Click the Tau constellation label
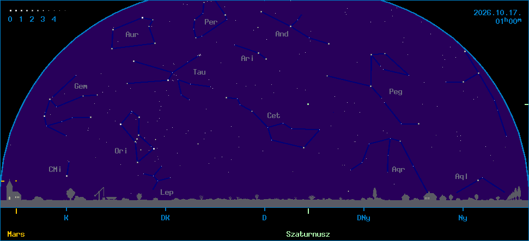Viewport: 529px width, 241px height. [199, 72]
